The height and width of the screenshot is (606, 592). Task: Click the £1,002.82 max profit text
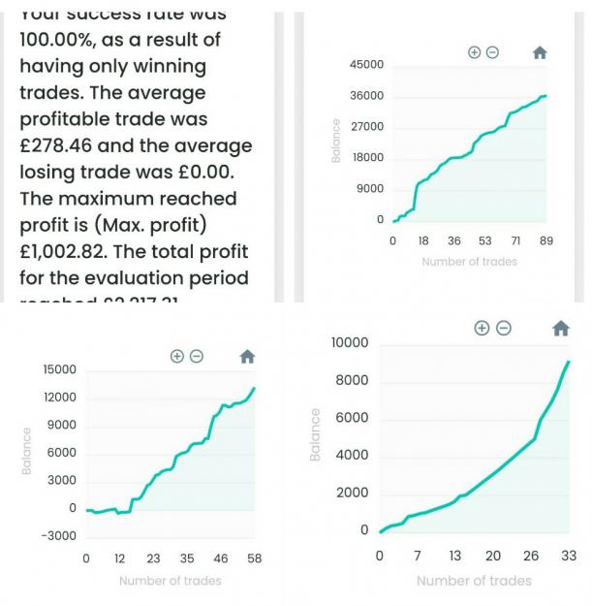click(63, 251)
